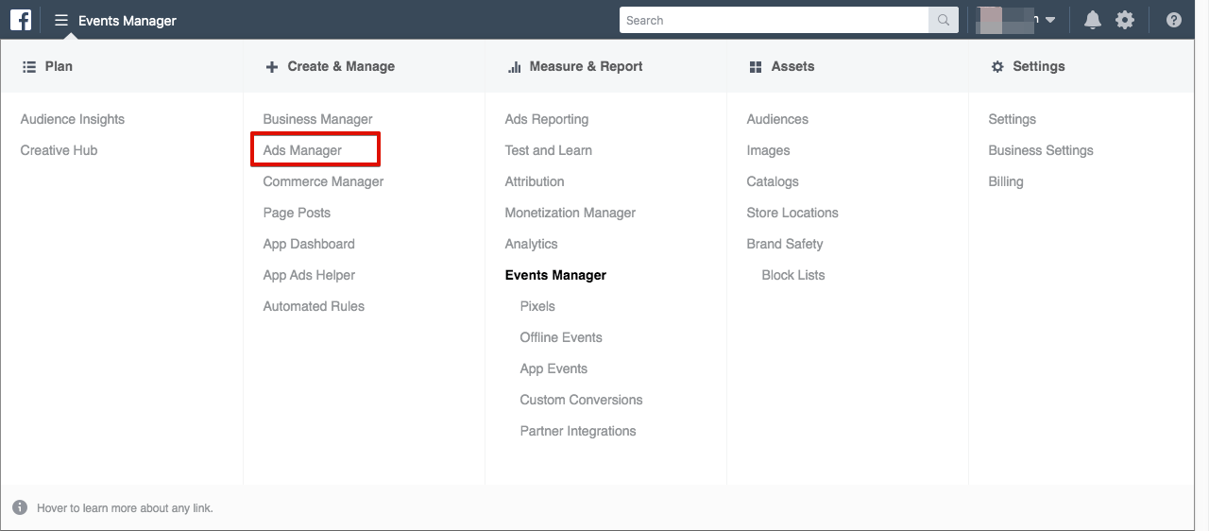This screenshot has height=531, width=1209.
Task: Open App Ads Helper
Action: (309, 275)
